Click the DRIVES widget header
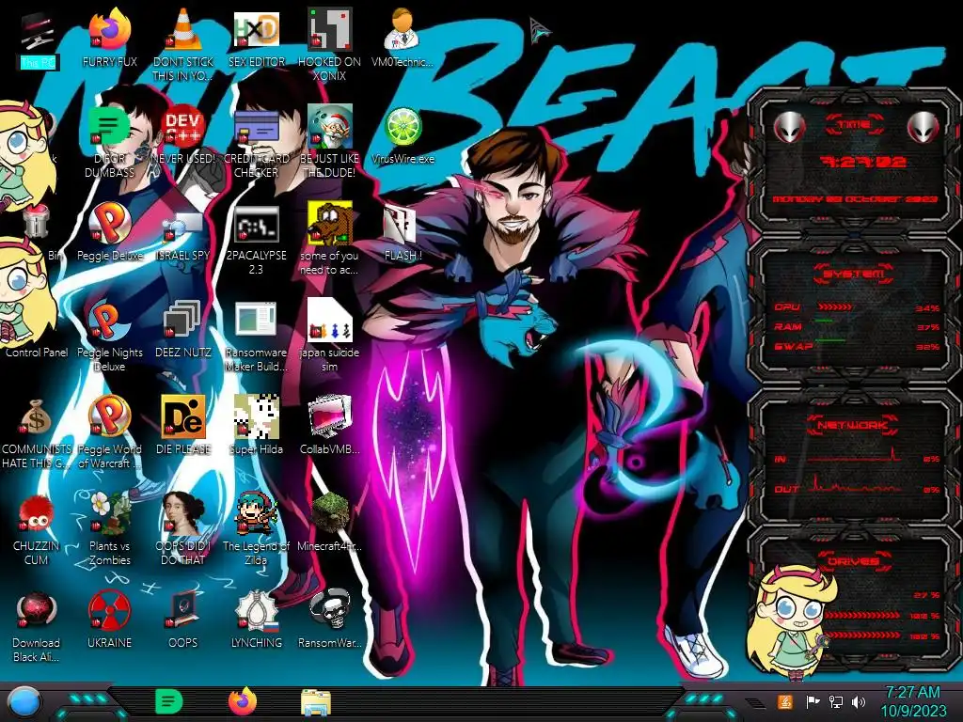 click(854, 560)
